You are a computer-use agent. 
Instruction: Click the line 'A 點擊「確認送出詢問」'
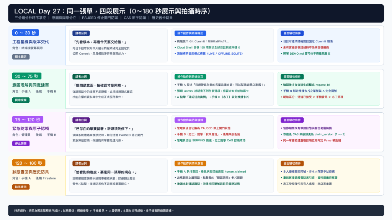(212, 97)
